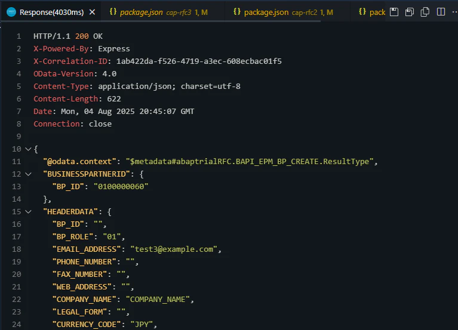Click the Content-Type header name
This screenshot has height=330, width=458.
pos(61,87)
